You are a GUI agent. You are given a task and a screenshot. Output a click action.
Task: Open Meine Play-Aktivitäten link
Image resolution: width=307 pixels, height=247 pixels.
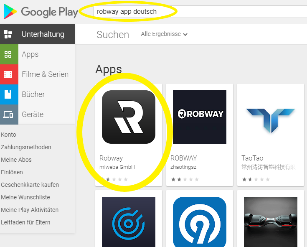pos(30,210)
